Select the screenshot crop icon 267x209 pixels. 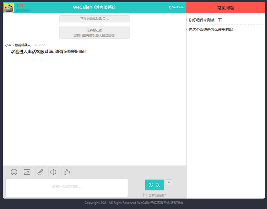click(144, 195)
